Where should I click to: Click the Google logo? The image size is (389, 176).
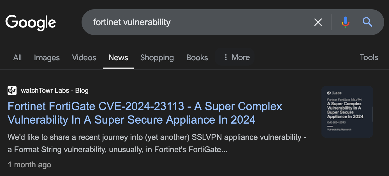[x=31, y=22]
